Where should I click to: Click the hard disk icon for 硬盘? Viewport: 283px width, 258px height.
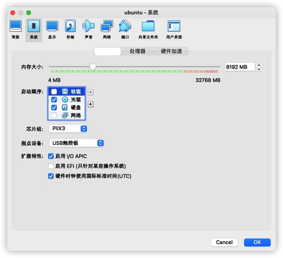(65, 107)
